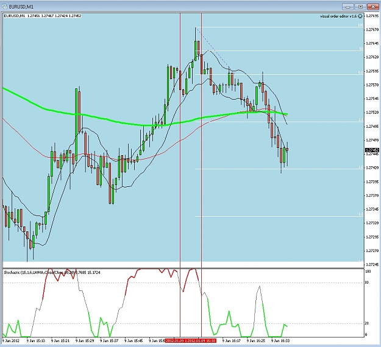
Task: Click the Fibonacci 100 level label
Action: pyautogui.click(x=361, y=25)
